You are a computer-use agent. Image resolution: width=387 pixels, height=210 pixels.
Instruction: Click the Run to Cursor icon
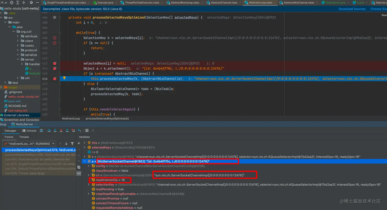click(x=79, y=131)
